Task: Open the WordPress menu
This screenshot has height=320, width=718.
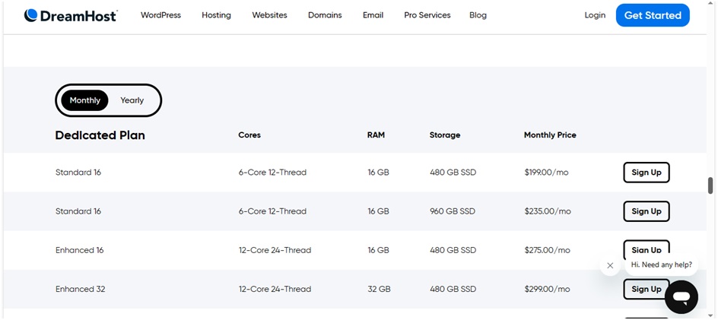Action: tap(160, 15)
